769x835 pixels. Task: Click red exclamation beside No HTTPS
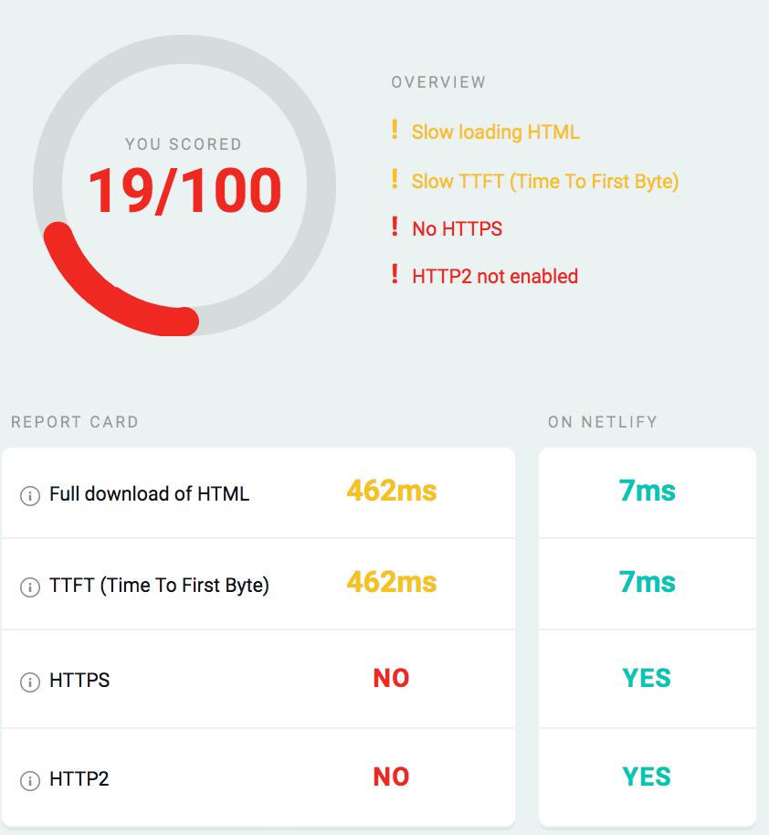click(x=395, y=227)
